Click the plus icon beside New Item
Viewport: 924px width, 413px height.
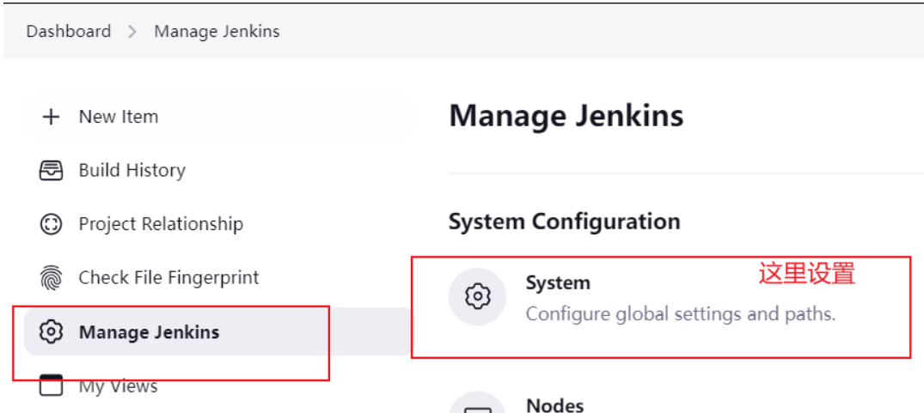(x=52, y=117)
